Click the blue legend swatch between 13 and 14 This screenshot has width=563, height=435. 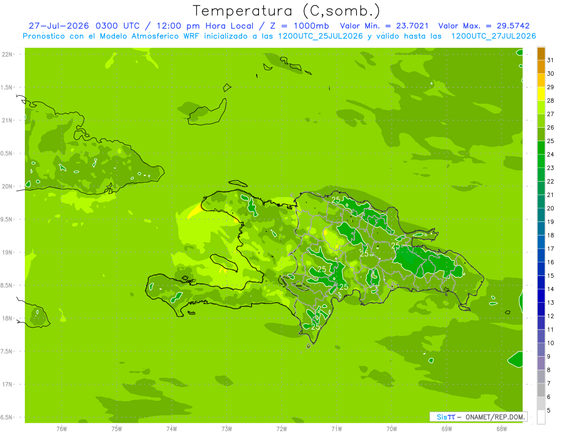[541, 296]
